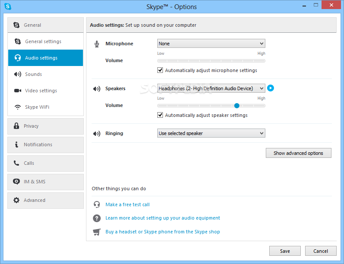Expand the Notifications section

(46, 145)
